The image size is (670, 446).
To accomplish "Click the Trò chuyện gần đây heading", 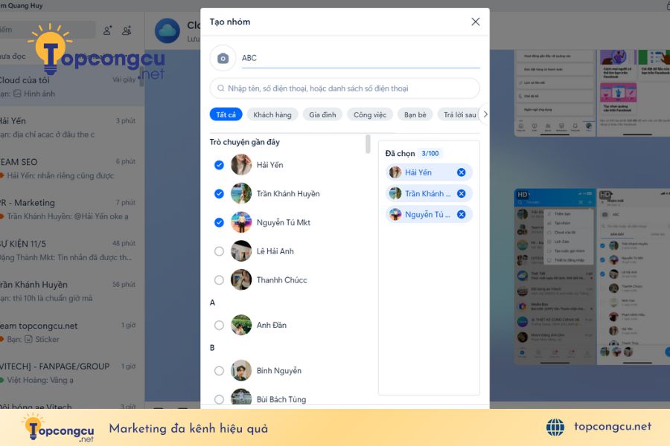I will click(244, 142).
